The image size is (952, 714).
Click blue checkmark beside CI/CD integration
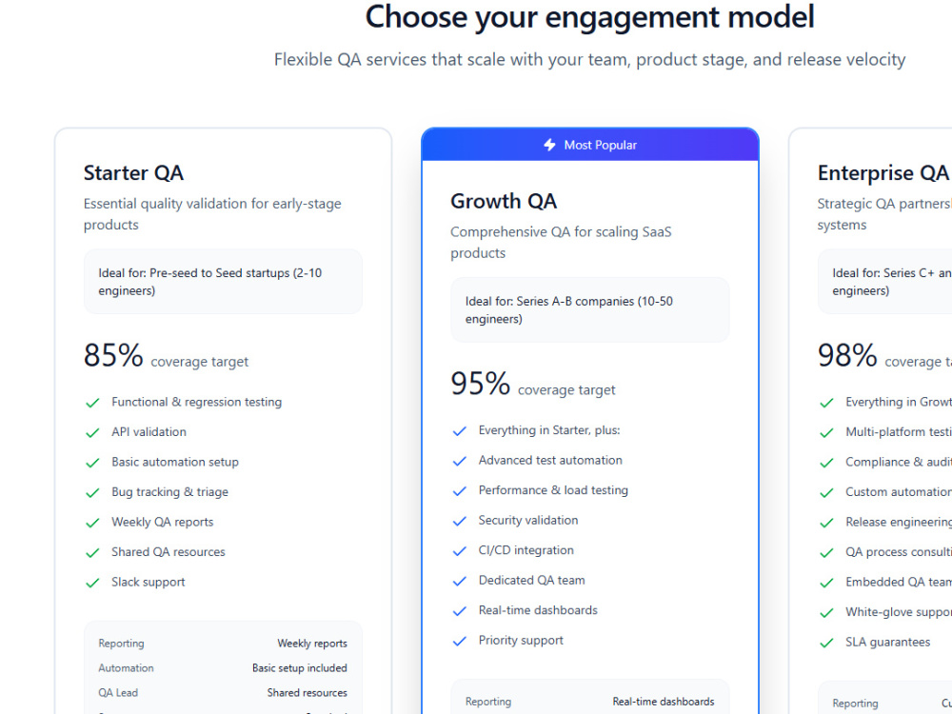(x=460, y=551)
